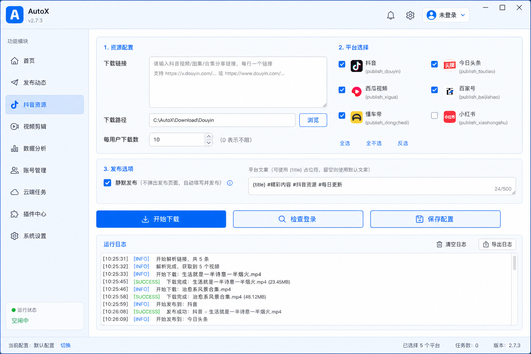Click the Dongchedi platform logo
The image size is (531, 354).
tap(356, 117)
